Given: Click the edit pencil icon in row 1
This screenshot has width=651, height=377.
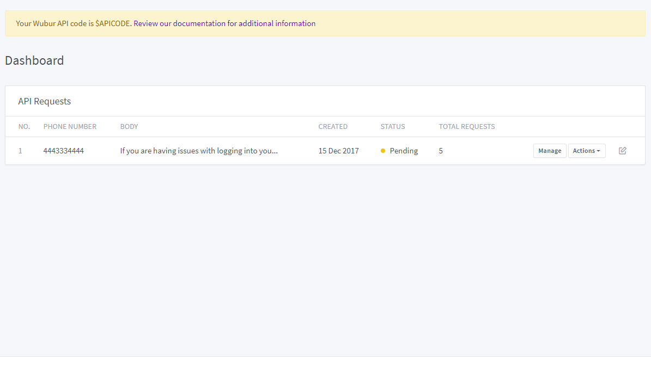Looking at the screenshot, I should tap(622, 151).
